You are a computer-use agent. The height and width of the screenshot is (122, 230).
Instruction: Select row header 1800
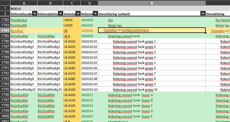tap(5, 116)
